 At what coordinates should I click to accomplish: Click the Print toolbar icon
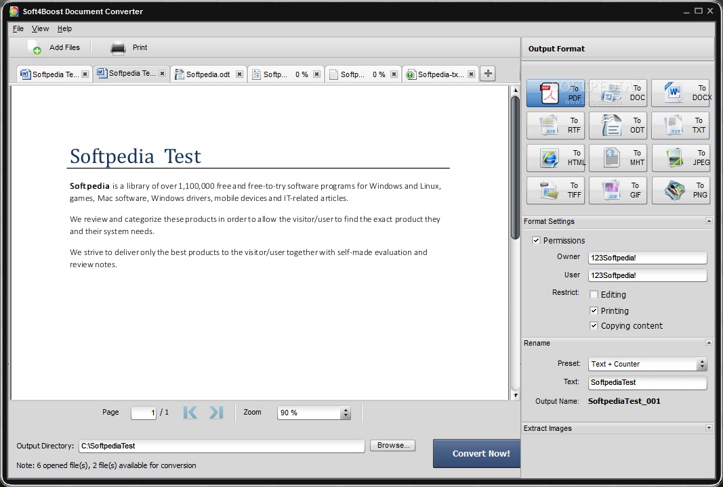[118, 48]
